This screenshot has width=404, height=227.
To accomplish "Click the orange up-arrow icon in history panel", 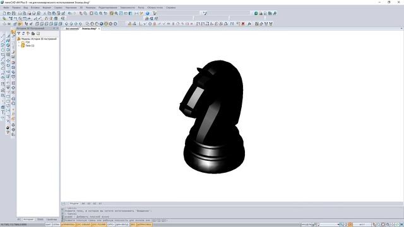I will click(x=28, y=33).
